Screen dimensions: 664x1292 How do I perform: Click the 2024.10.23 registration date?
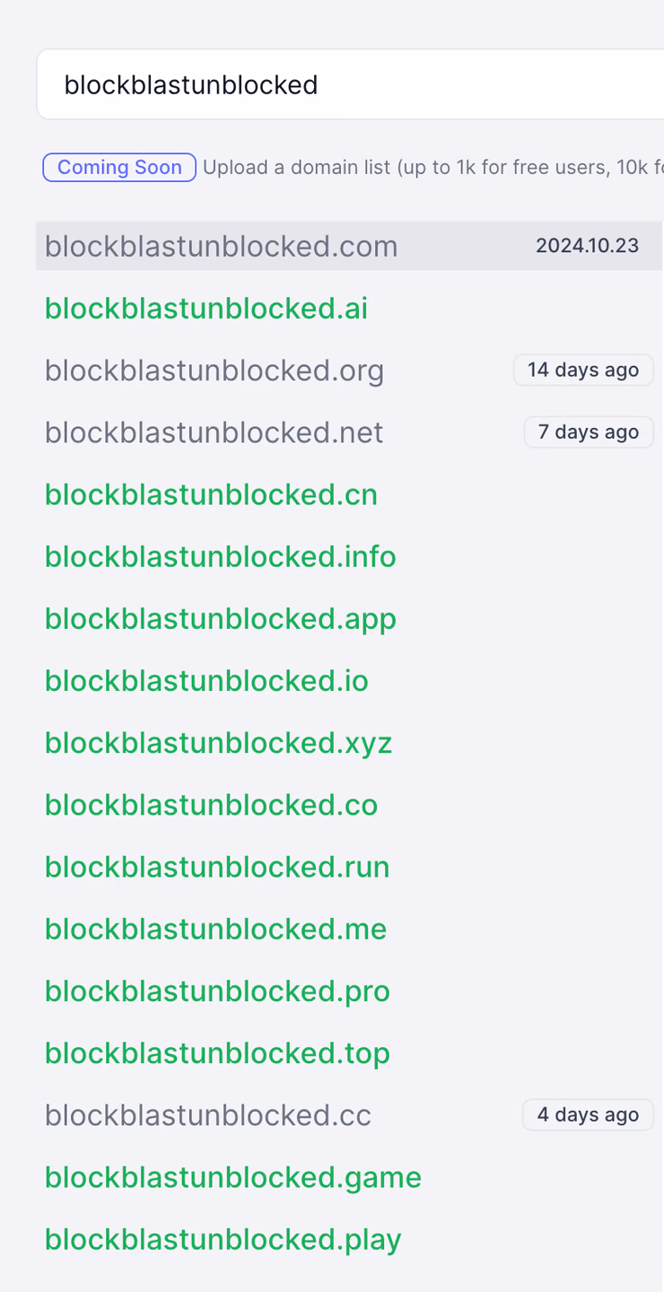pos(588,246)
